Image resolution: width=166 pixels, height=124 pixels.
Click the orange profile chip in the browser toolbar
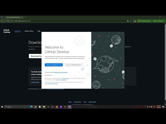click(144, 21)
